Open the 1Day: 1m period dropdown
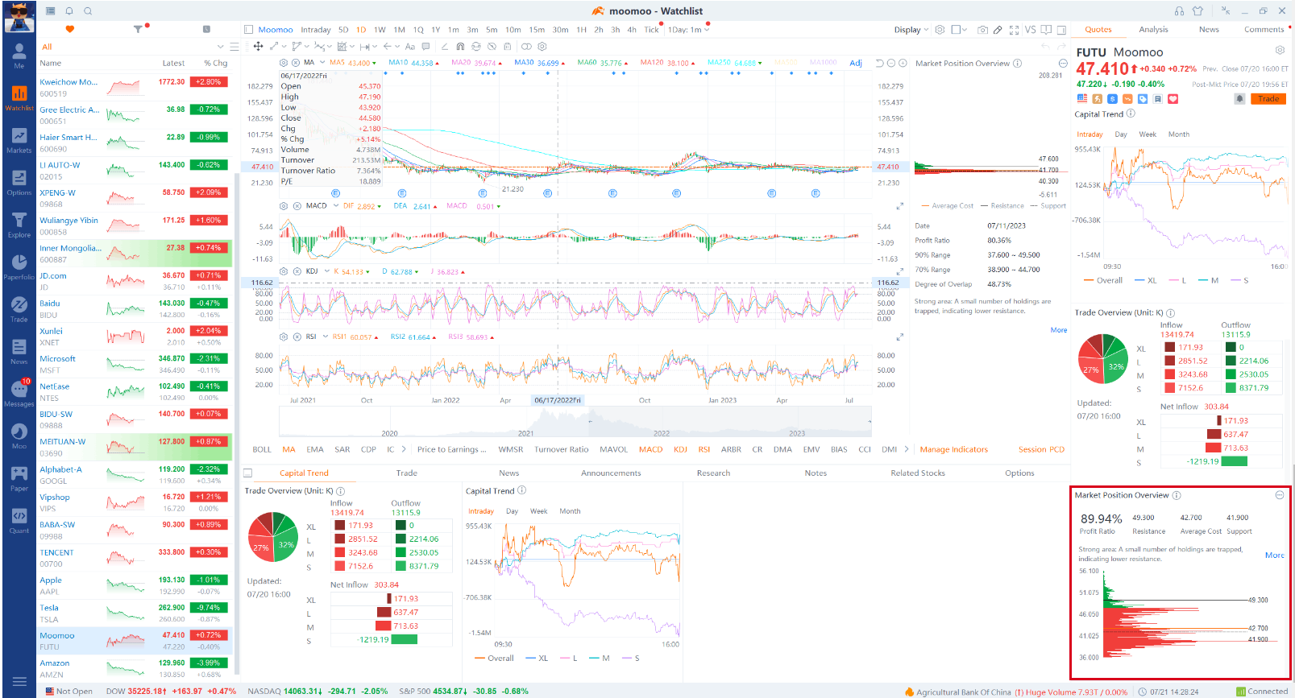This screenshot has height=698, width=1295. (x=689, y=30)
